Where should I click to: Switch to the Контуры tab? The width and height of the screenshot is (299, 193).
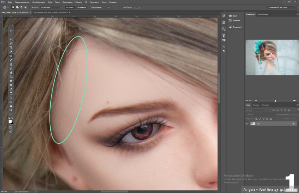[x=266, y=105]
